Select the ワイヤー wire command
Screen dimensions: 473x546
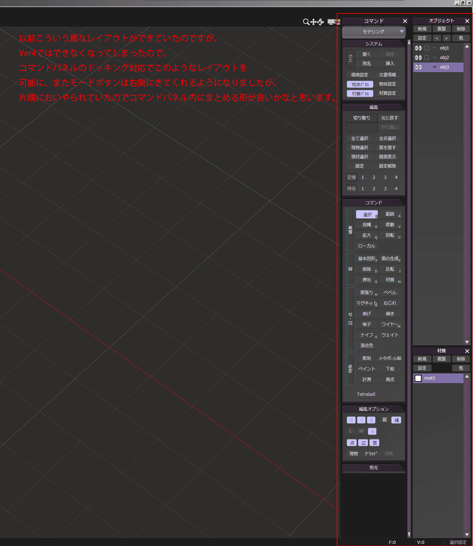[x=390, y=324]
